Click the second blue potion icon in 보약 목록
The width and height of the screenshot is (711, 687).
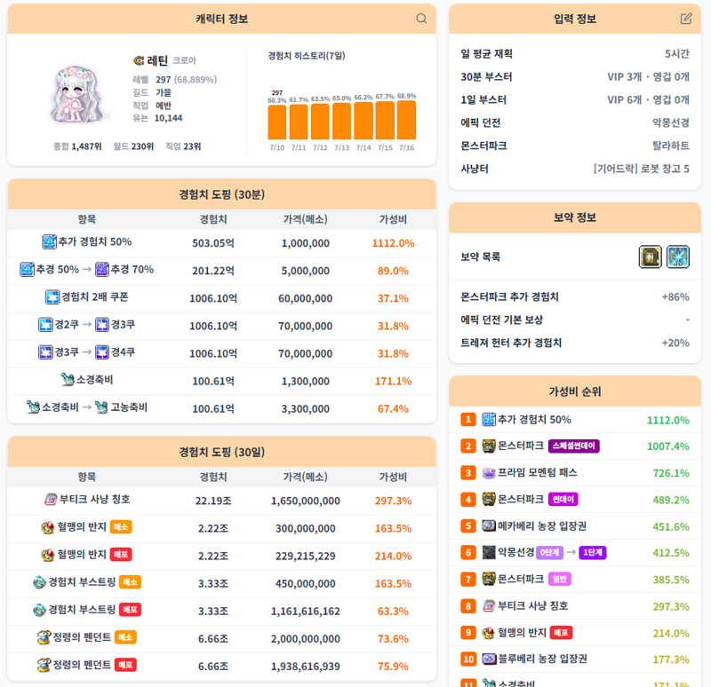click(677, 257)
